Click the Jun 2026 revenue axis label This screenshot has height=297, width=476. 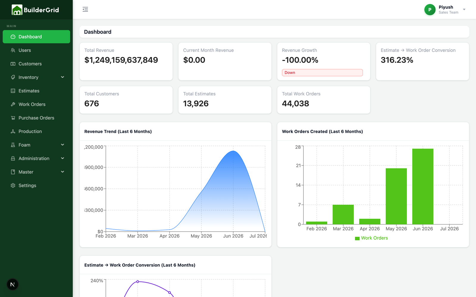(233, 236)
